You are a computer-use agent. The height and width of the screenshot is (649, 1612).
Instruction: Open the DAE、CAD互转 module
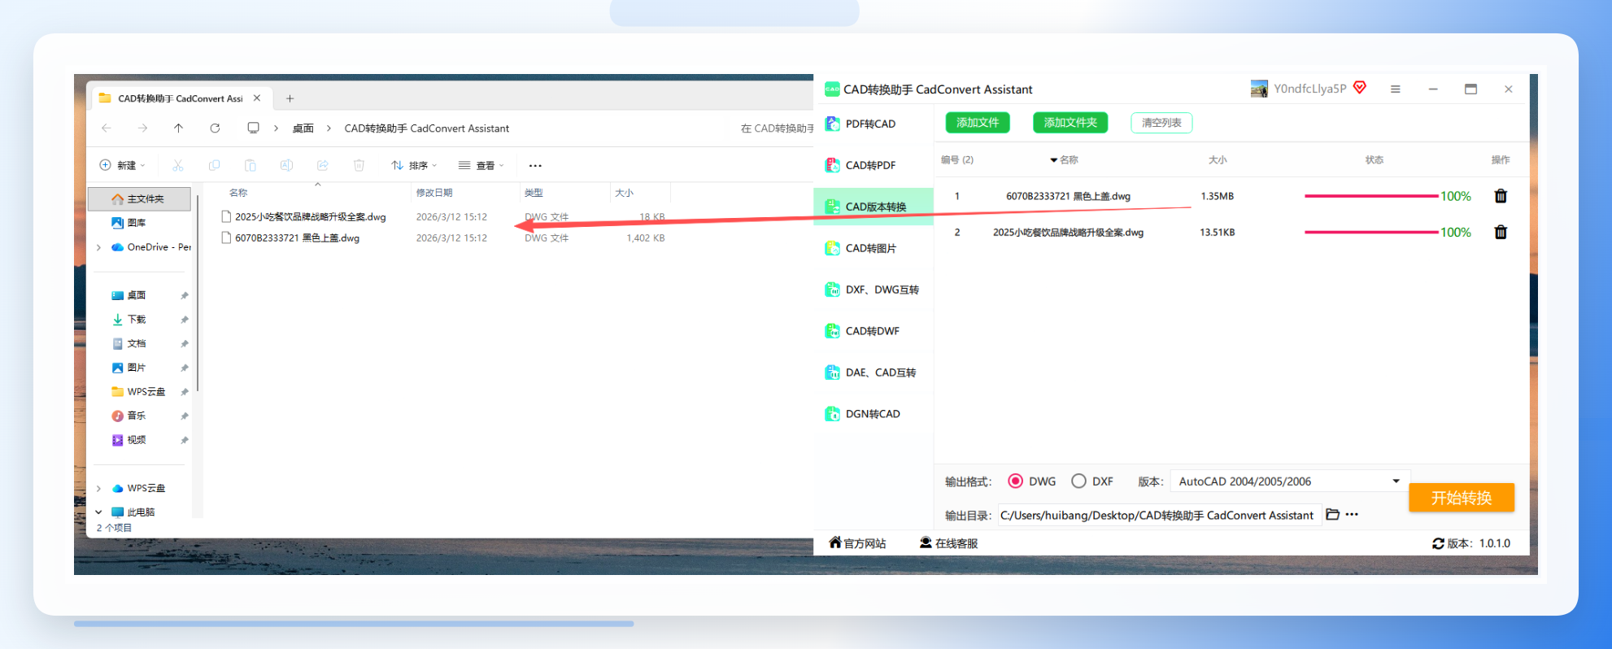(874, 372)
